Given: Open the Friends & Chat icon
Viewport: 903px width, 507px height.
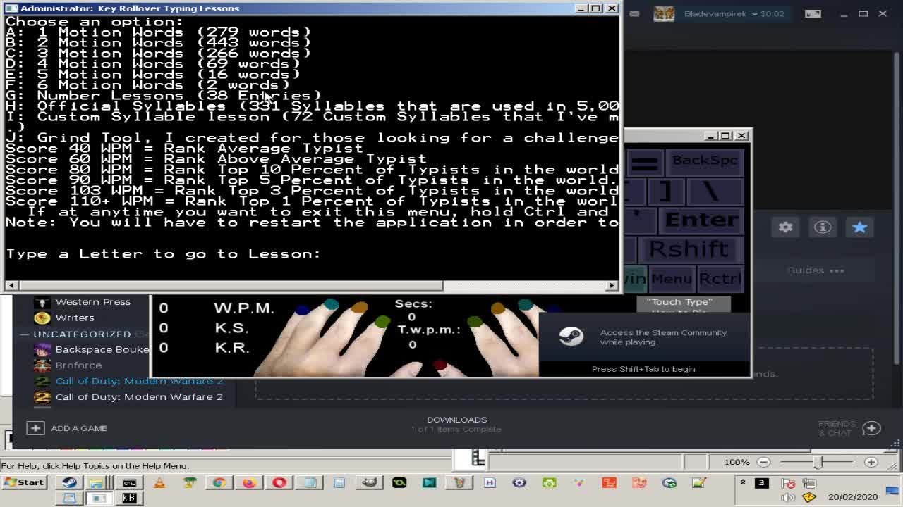Looking at the screenshot, I should pos(871,428).
